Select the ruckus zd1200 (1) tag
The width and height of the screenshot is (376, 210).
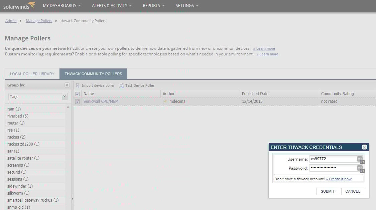[x=35, y=144]
